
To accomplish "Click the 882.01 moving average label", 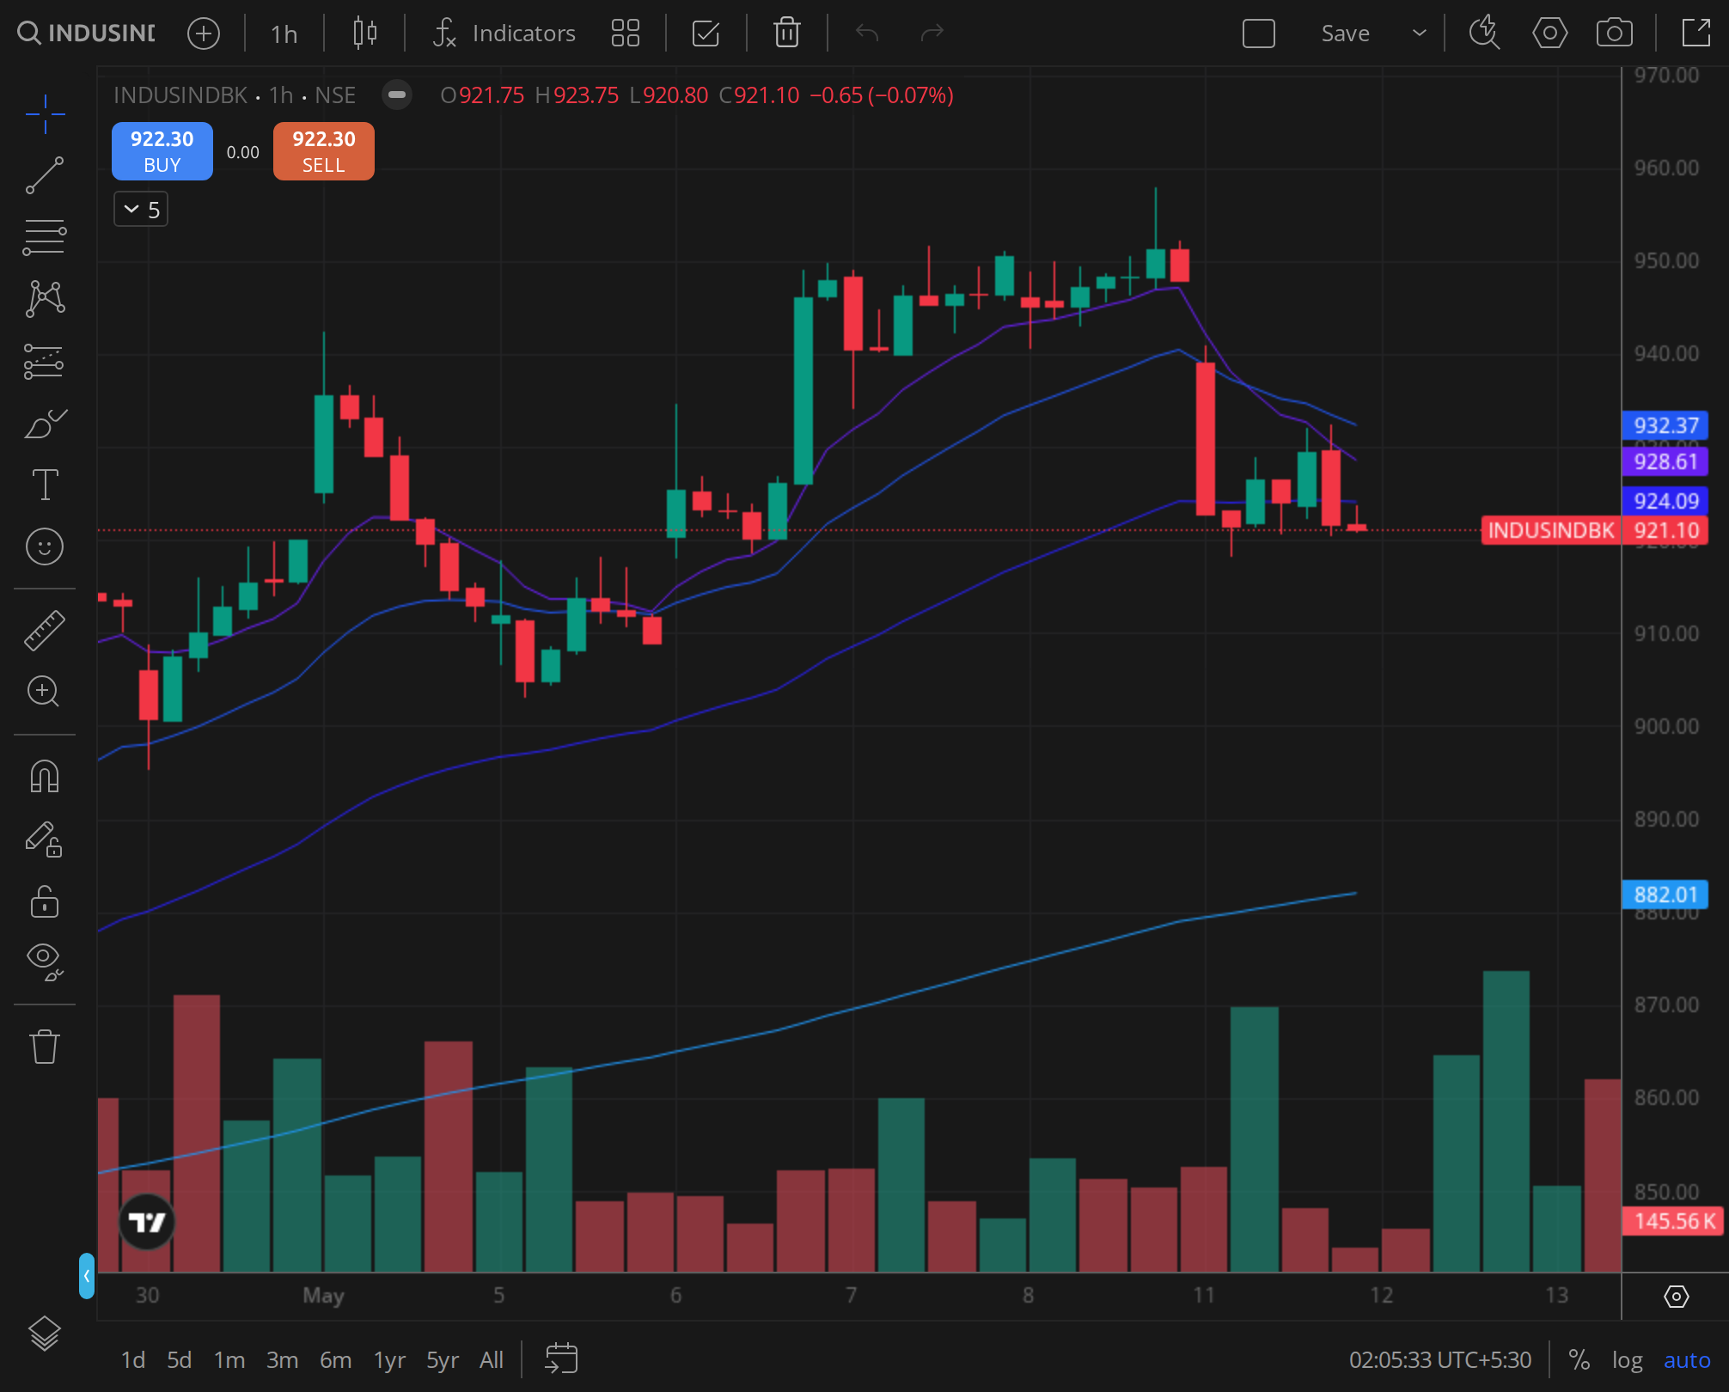I will tap(1665, 894).
